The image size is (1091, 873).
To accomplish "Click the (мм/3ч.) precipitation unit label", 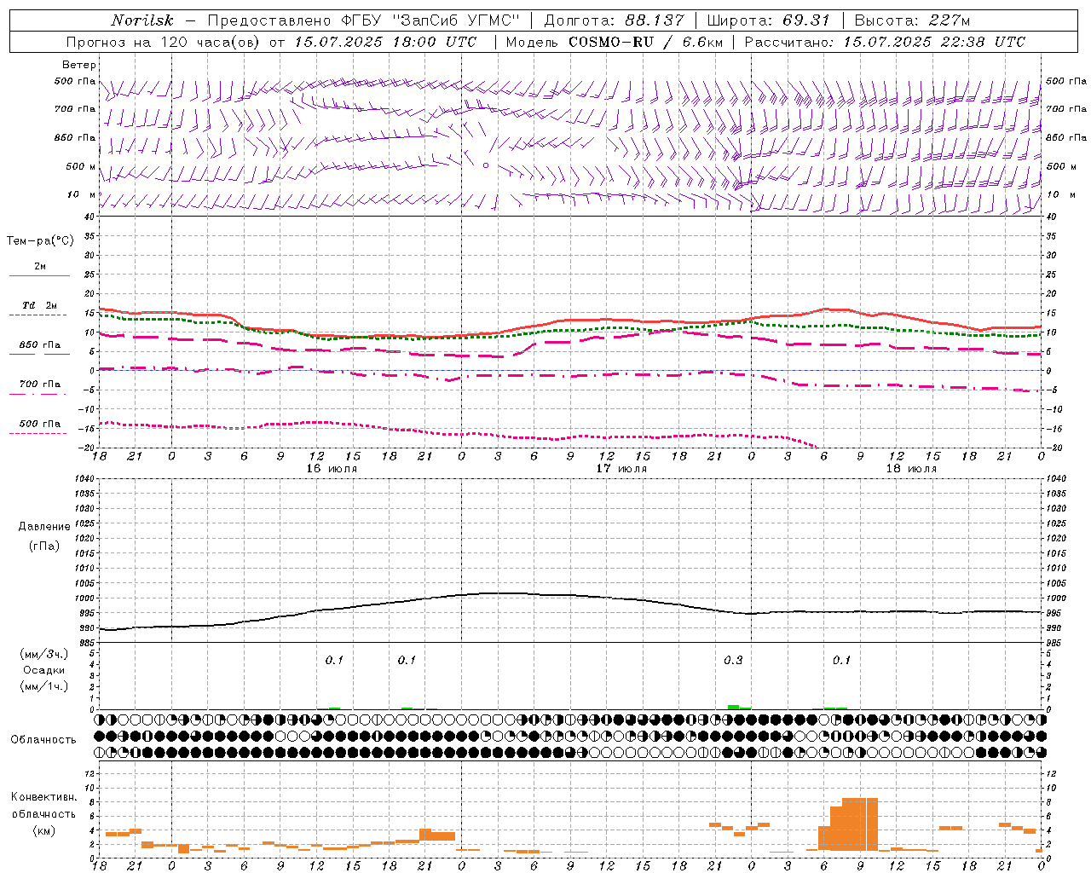I will coord(44,654).
